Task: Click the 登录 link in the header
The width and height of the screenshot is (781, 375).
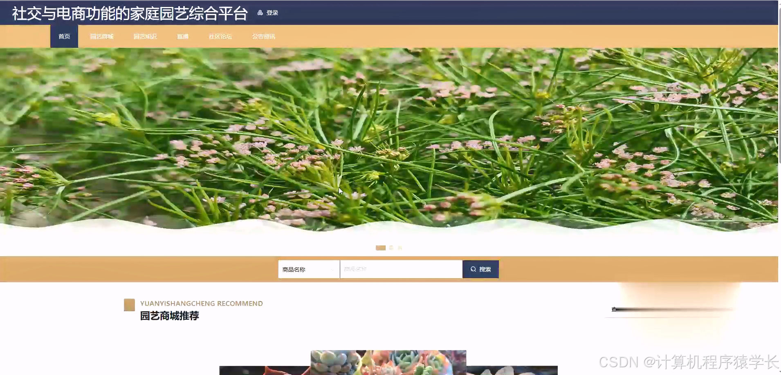Action: click(272, 13)
